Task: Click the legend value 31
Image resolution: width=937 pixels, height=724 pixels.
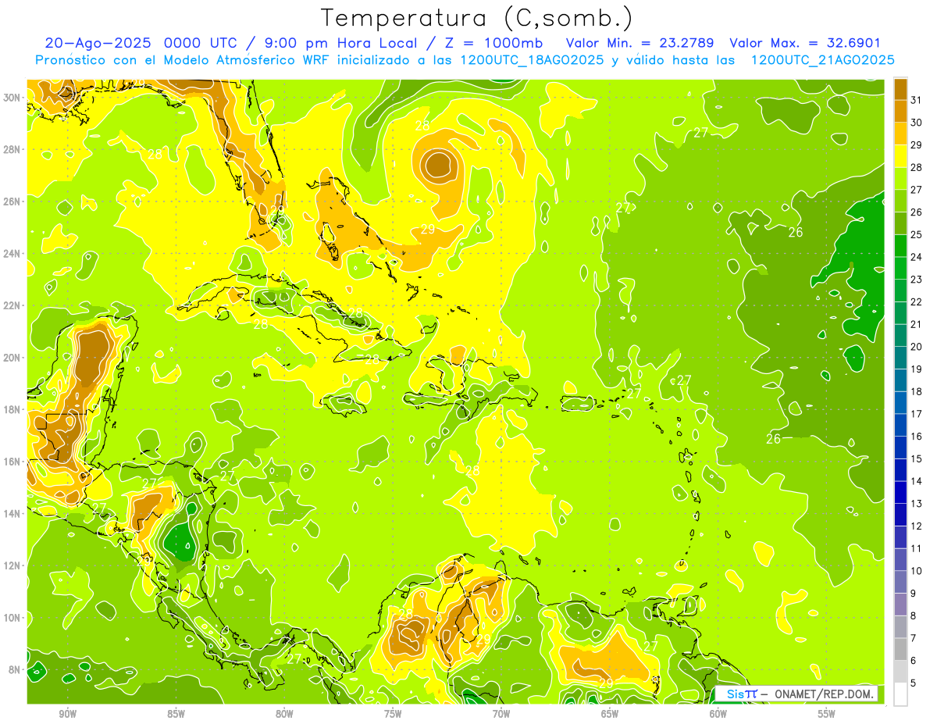Action: [x=917, y=100]
